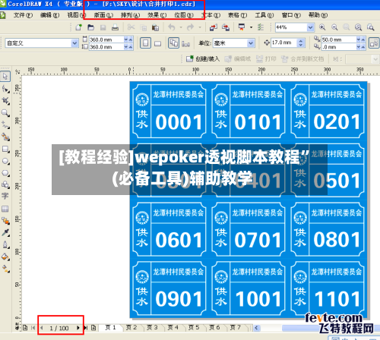Set page orientation to portrait
Screen dimensions: 380x340
click(x=145, y=43)
